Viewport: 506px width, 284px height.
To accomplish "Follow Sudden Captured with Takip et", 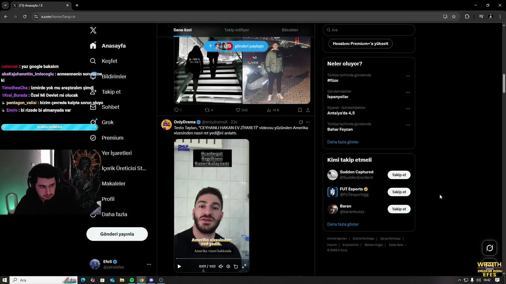I will [399, 175].
